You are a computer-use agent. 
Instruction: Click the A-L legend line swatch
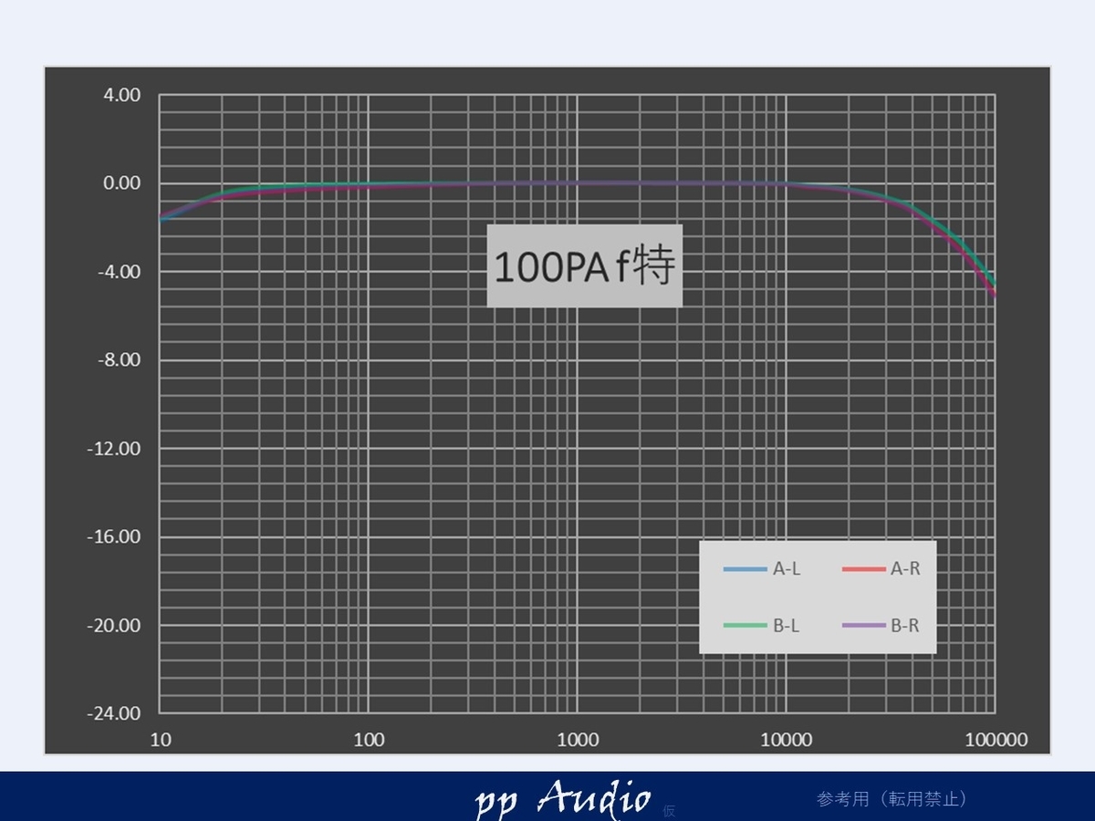coord(745,569)
